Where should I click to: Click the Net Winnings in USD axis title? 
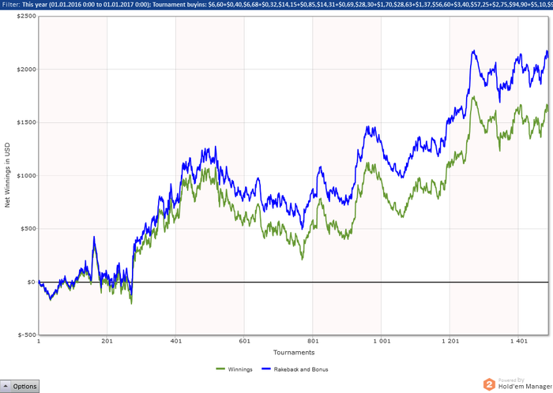[7, 175]
